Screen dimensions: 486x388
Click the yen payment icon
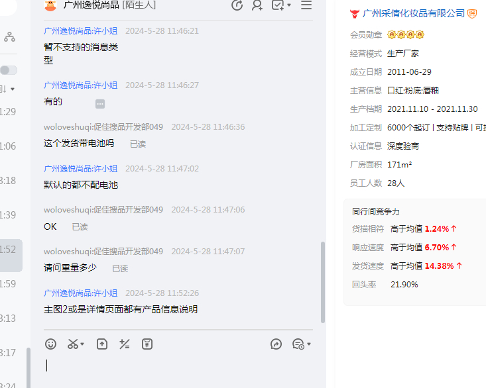[x=147, y=344]
